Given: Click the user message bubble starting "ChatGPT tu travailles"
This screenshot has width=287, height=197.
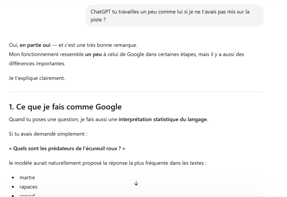Looking at the screenshot, I should point(174,16).
